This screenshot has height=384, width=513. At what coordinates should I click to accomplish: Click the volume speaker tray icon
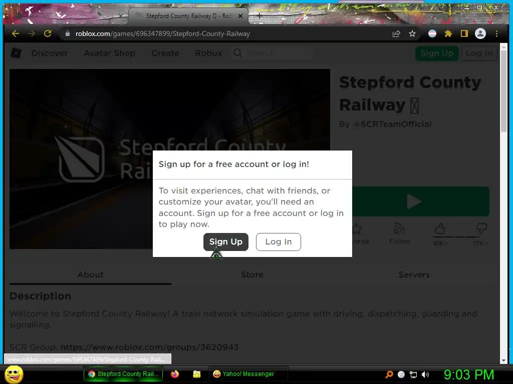425,374
